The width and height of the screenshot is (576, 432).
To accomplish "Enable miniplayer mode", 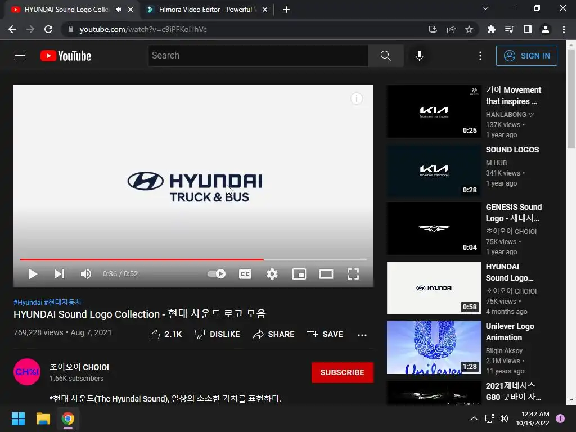I will click(299, 274).
